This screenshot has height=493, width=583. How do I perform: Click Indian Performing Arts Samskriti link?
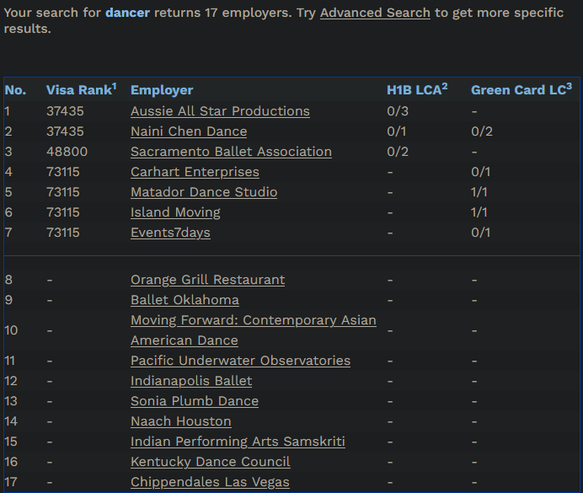pos(238,442)
